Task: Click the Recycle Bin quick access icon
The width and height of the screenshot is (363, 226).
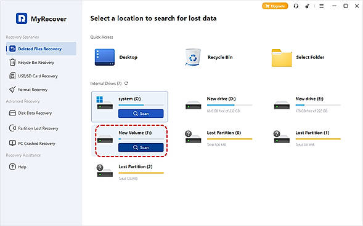Action: [193, 57]
